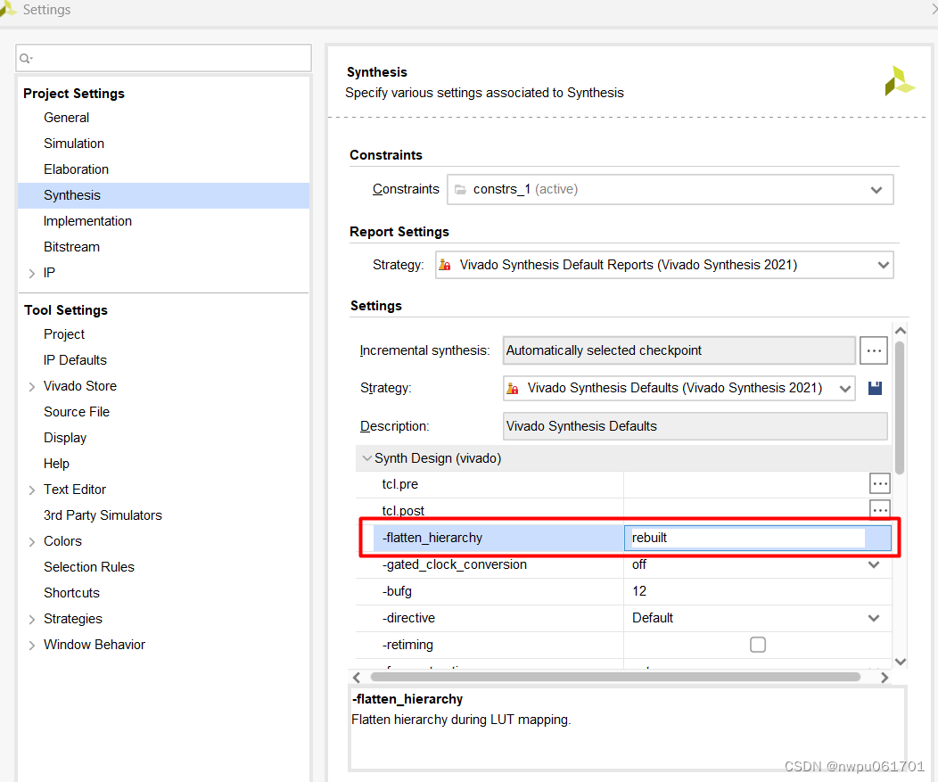Enable the -retiming checkbox

coord(757,645)
